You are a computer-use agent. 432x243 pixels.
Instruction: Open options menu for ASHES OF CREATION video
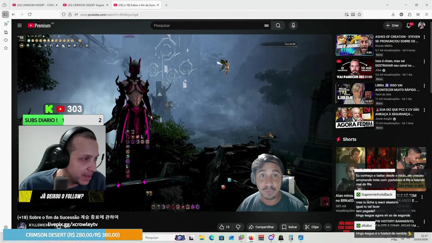tap(424, 37)
